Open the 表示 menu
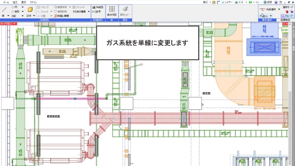 pos(24,2)
